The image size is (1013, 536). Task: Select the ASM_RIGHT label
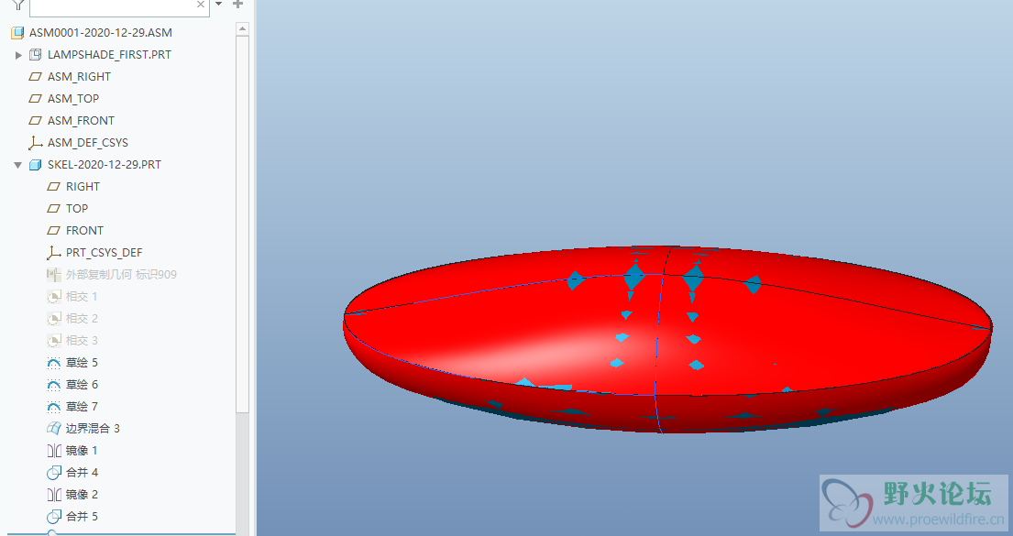[x=79, y=77]
